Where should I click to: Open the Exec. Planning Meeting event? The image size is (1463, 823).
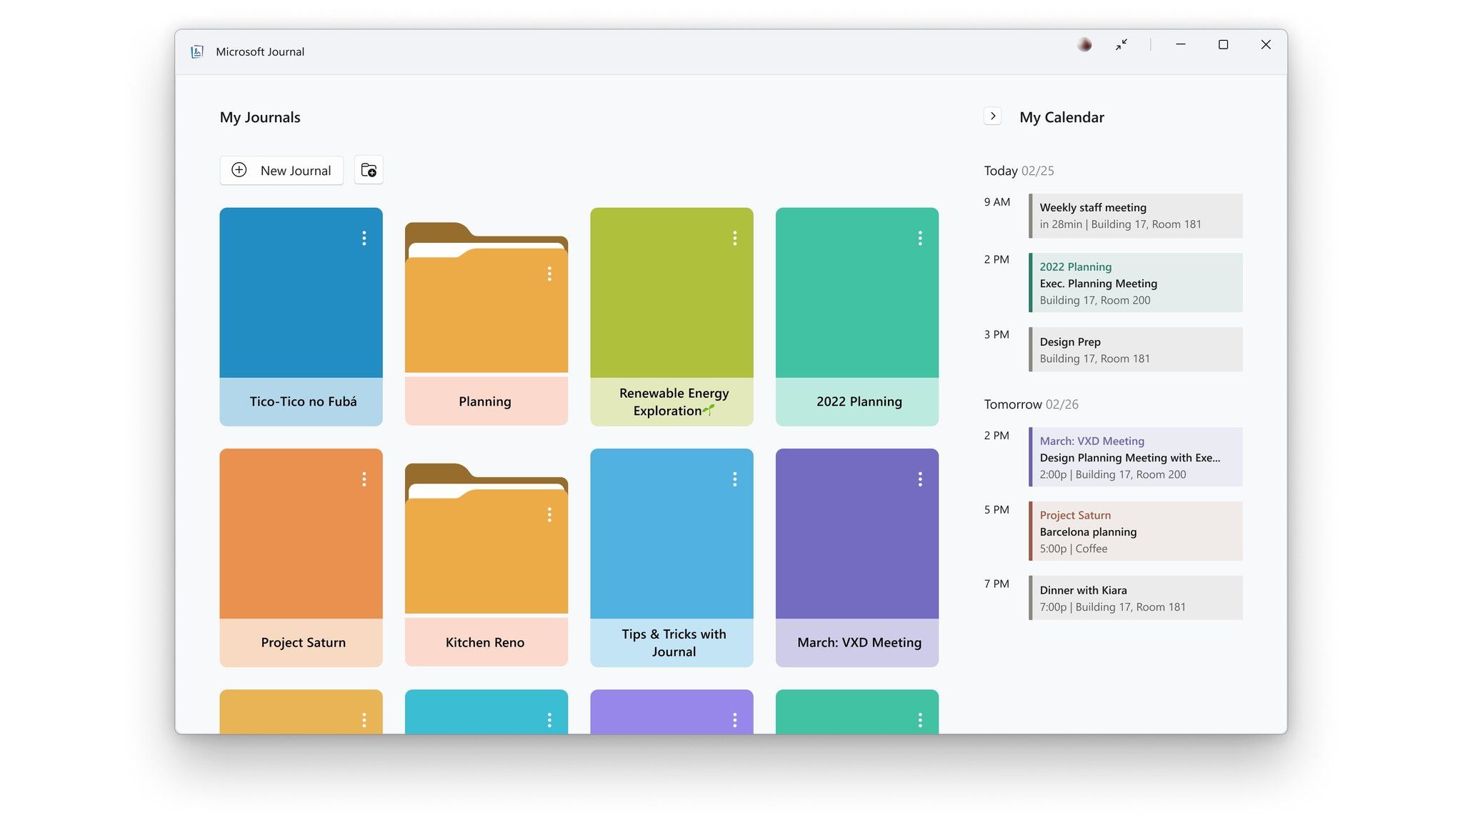(1136, 283)
